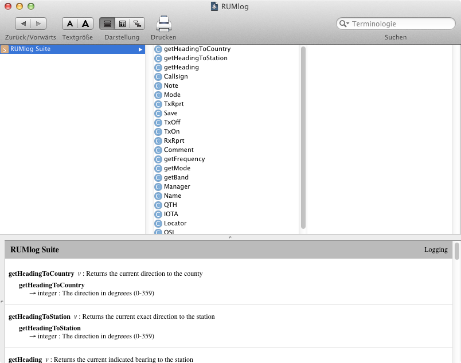Select Mode in command list
461x363 pixels.
[x=172, y=95]
